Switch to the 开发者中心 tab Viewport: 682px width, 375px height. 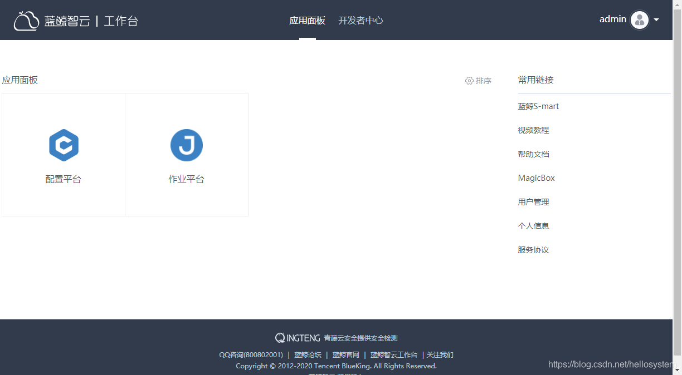point(361,21)
